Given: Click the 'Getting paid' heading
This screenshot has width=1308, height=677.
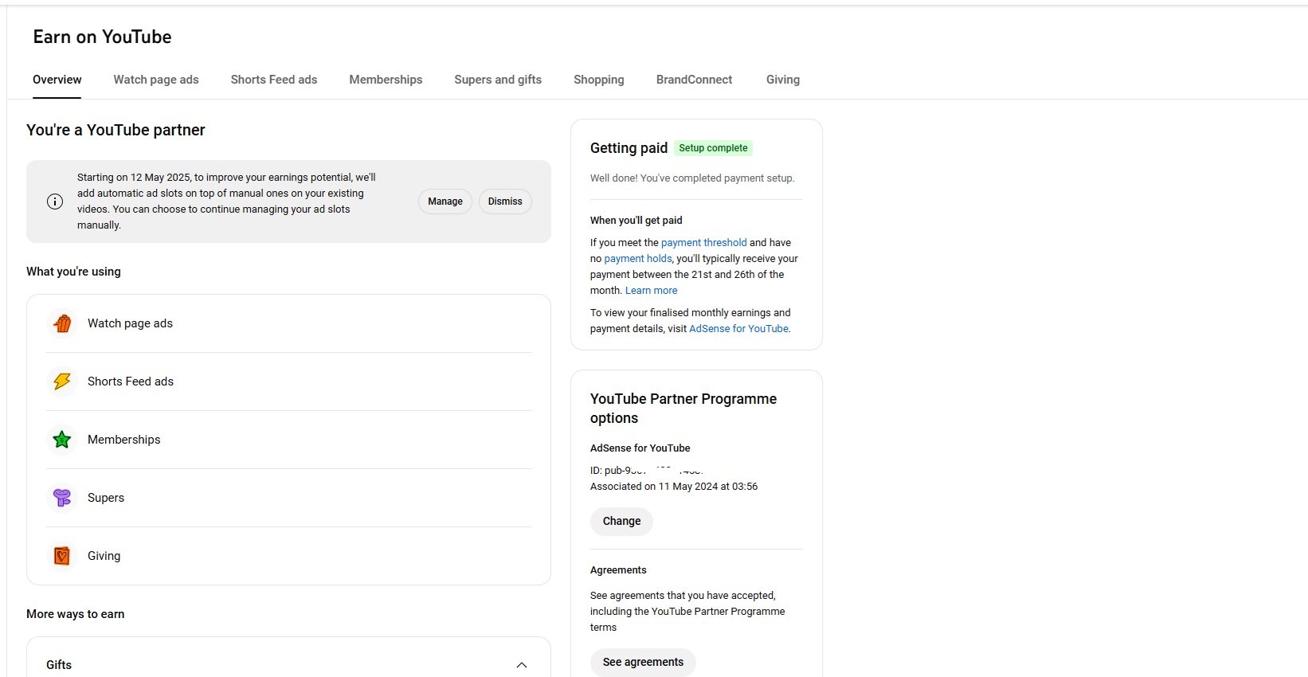Looking at the screenshot, I should (629, 148).
